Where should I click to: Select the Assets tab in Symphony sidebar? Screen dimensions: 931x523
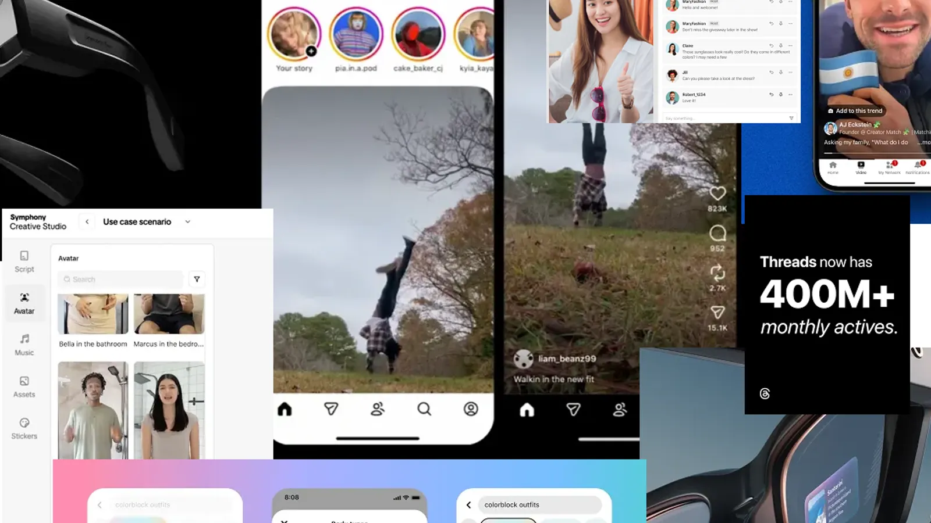24,386
